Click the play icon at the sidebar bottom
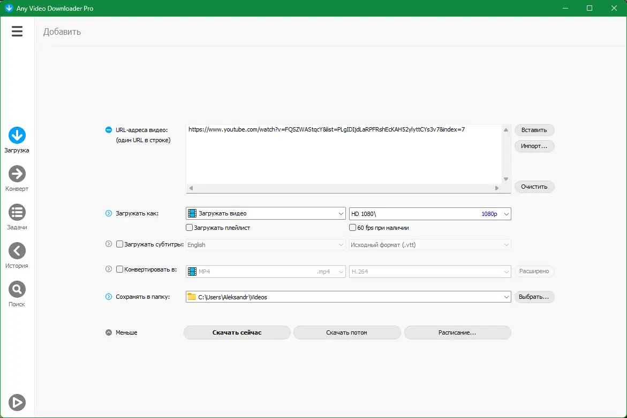The width and height of the screenshot is (627, 418). click(x=17, y=402)
